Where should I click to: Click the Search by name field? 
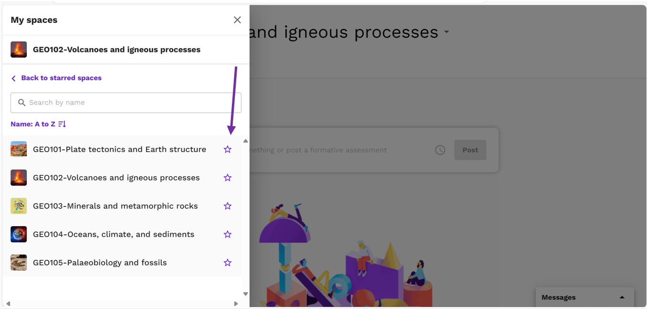(x=126, y=103)
